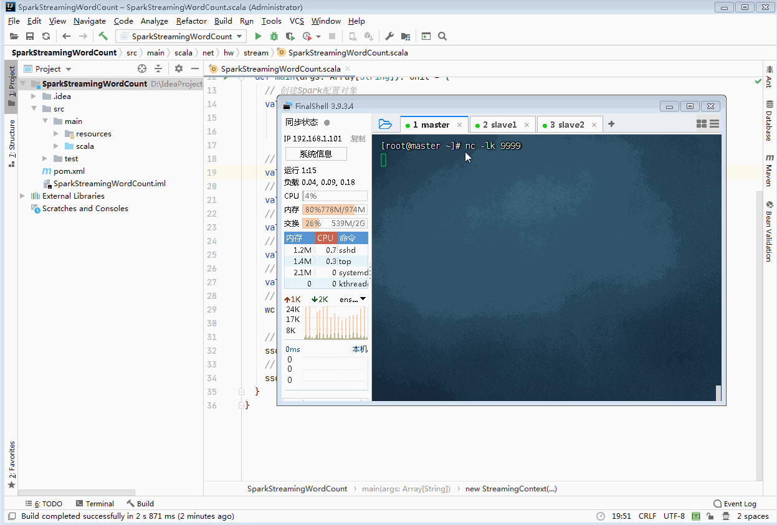The height and width of the screenshot is (525, 777).
Task: Close the '1 master' FinalShell tab
Action: click(459, 125)
